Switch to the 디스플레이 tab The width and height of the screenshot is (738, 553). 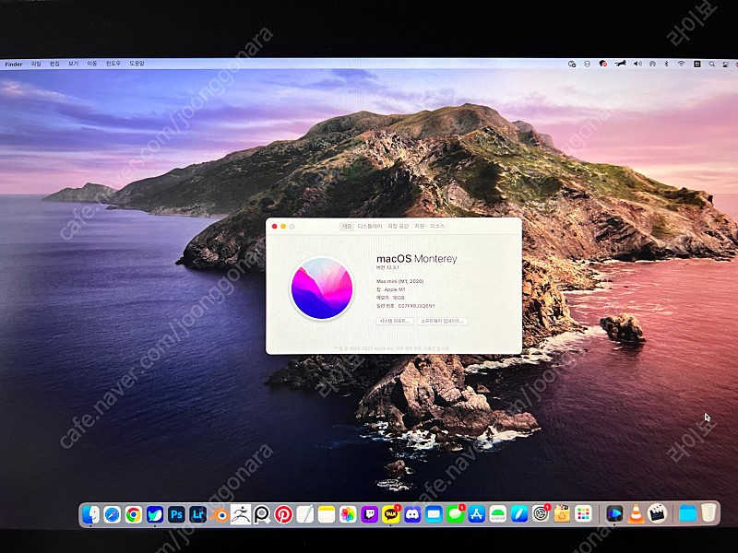tap(370, 226)
